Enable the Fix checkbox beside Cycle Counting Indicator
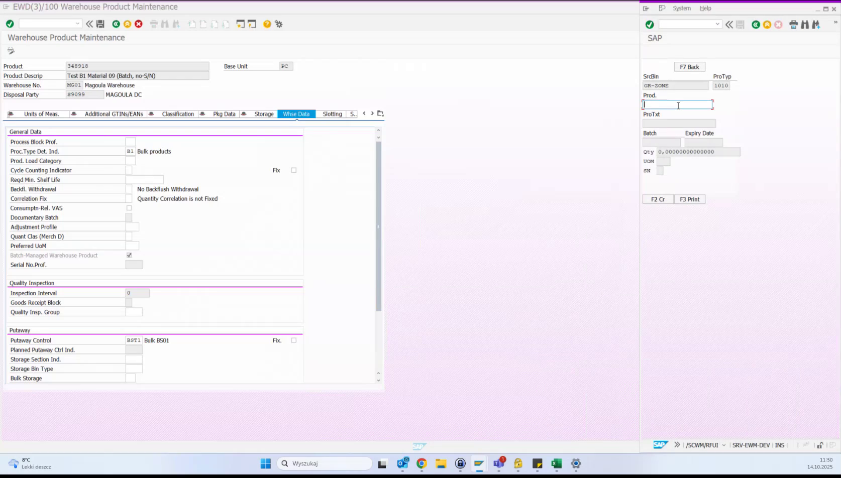Viewport: 841px width, 478px height. tap(293, 170)
